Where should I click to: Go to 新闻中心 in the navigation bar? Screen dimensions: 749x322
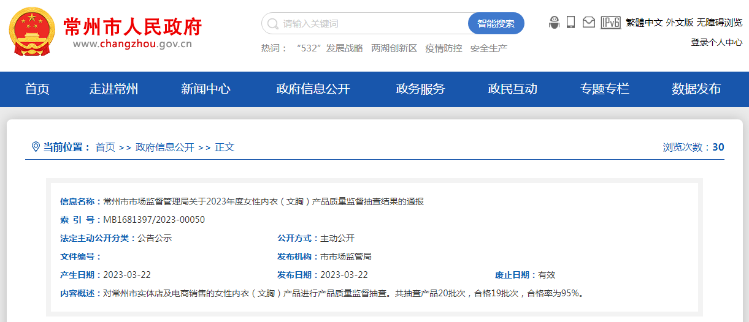205,89
